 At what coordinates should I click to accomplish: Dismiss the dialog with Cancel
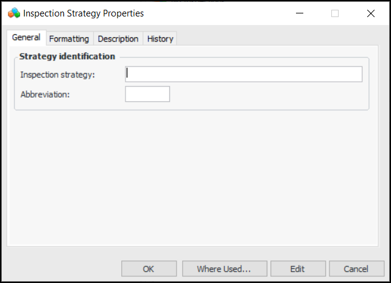tap(356, 268)
